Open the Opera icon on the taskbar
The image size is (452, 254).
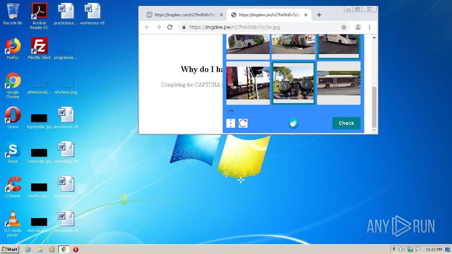(76, 249)
